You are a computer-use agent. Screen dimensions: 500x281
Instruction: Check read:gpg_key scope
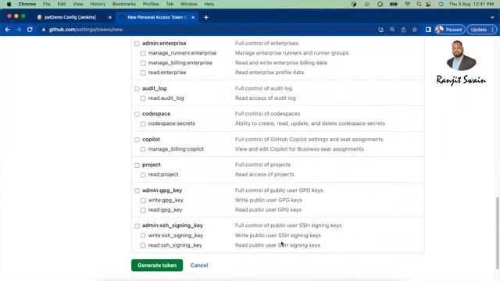(x=143, y=210)
